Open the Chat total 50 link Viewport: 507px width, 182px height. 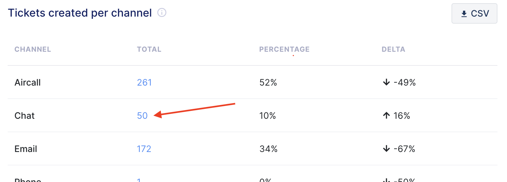coord(142,116)
